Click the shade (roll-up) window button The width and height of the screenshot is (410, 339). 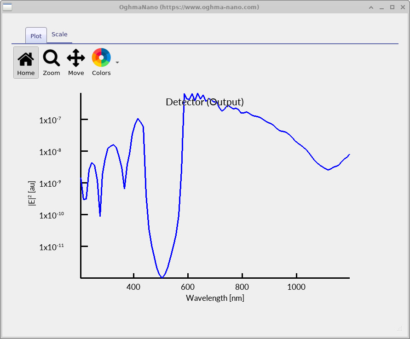click(370, 7)
